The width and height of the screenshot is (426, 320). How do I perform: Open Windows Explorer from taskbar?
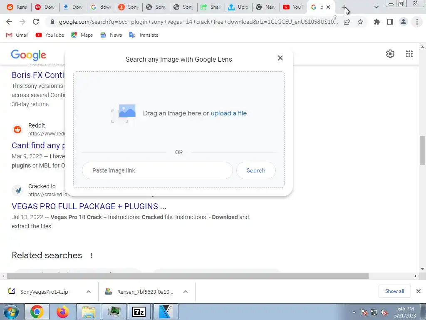pos(89,312)
